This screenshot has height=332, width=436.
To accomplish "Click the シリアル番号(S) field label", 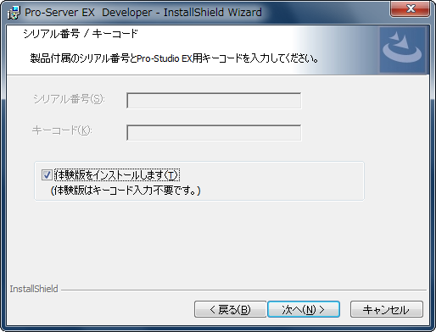I will click(x=69, y=99).
